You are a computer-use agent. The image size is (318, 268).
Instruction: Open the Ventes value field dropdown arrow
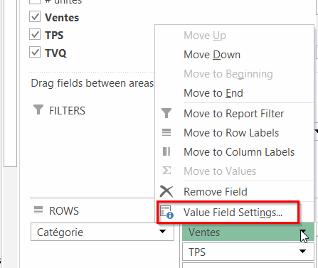tap(302, 232)
